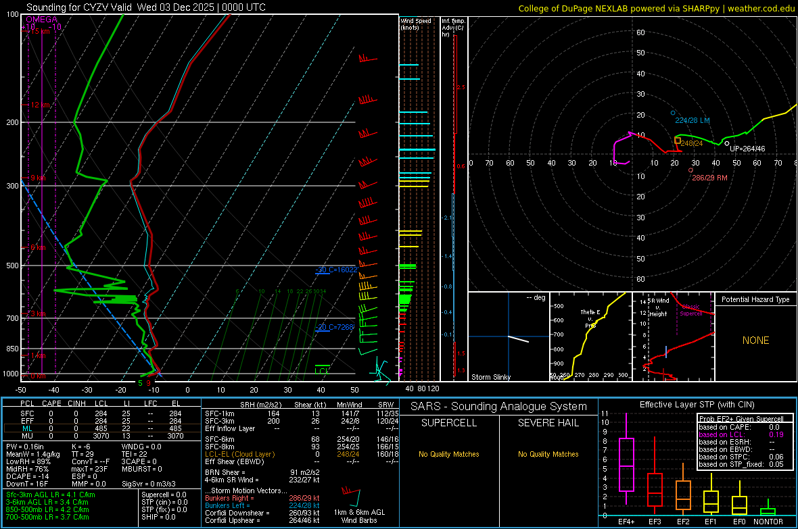Click the 'Prob EF2+ Given Supercell' legend header
Viewport: 798px width, 529px height.
tap(741, 419)
